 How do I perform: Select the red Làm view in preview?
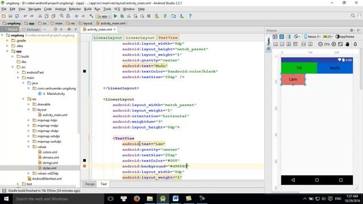(x=293, y=79)
